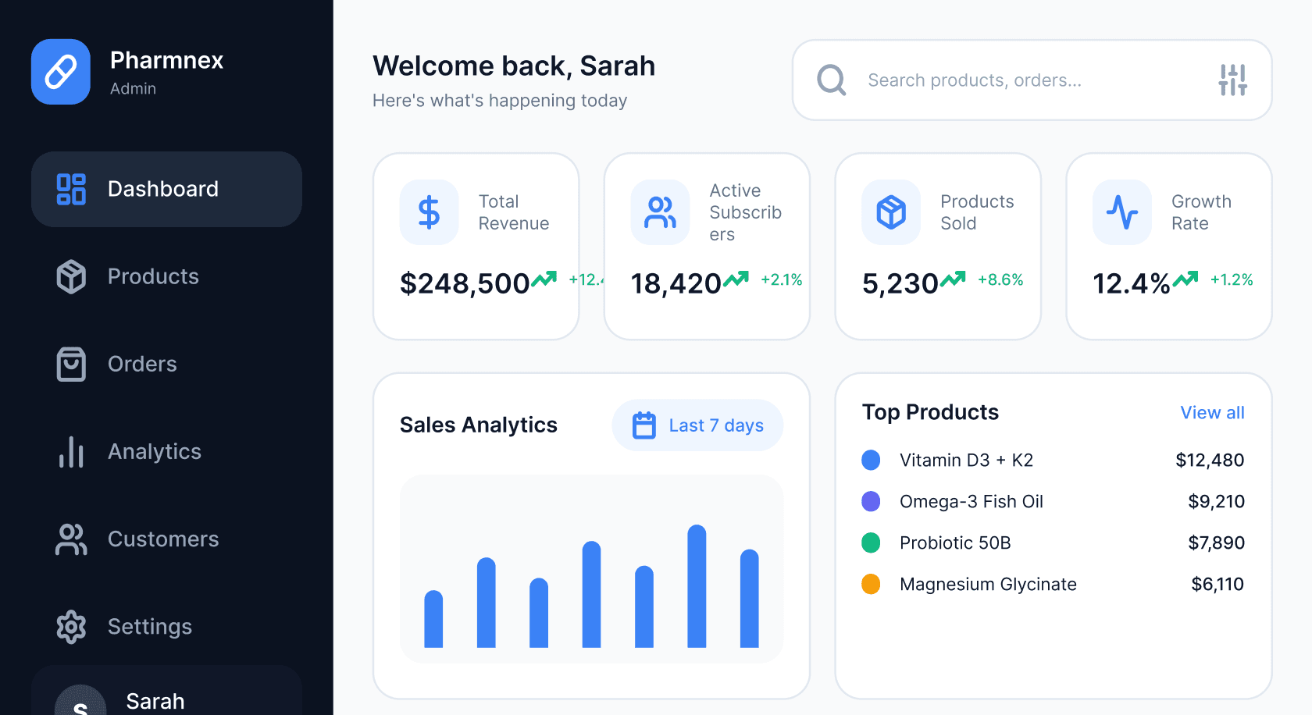1312x715 pixels.
Task: Click the Active Subscribers users icon
Action: coord(660,212)
